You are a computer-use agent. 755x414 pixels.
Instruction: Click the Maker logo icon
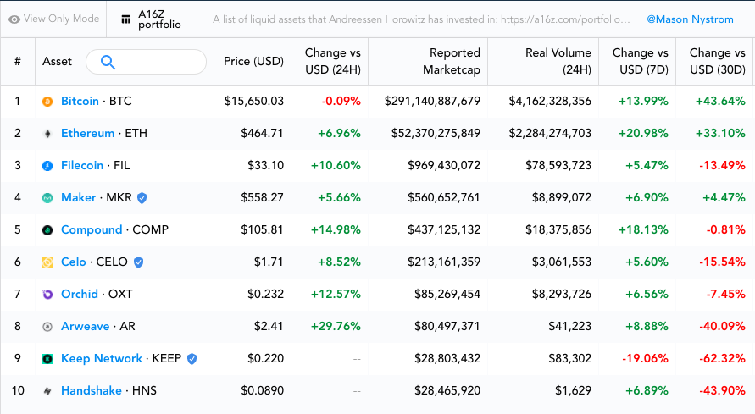47,198
